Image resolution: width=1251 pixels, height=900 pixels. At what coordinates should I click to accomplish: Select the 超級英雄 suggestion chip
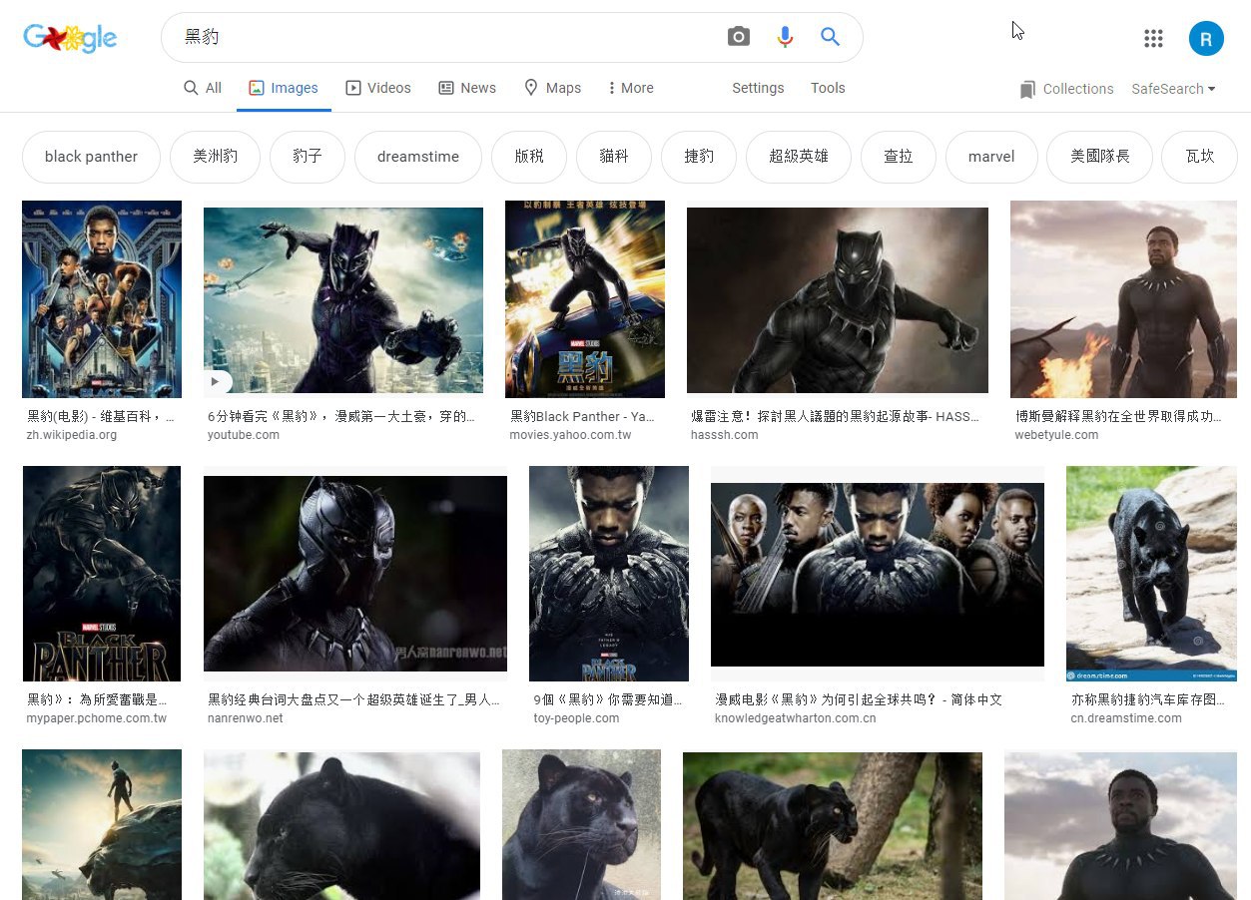coord(799,157)
